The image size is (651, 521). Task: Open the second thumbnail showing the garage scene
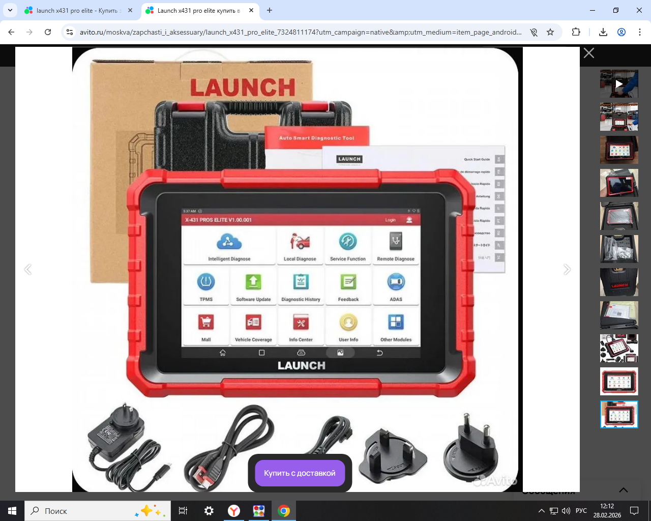pyautogui.click(x=619, y=117)
